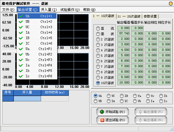Click the 退出试验(F3) button
174x132 pixels.
[112, 120]
